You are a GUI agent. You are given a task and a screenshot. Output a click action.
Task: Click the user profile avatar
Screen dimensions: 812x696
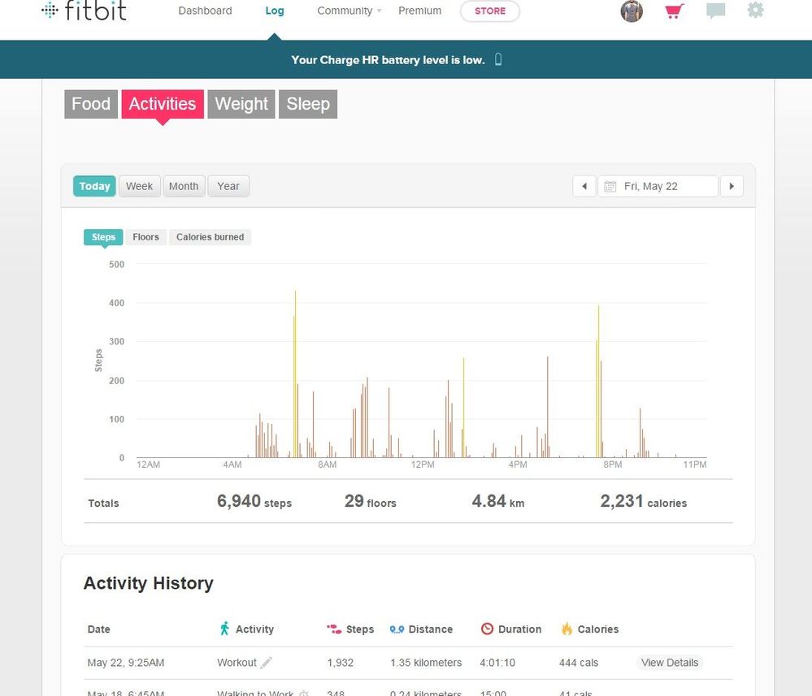coord(632,11)
